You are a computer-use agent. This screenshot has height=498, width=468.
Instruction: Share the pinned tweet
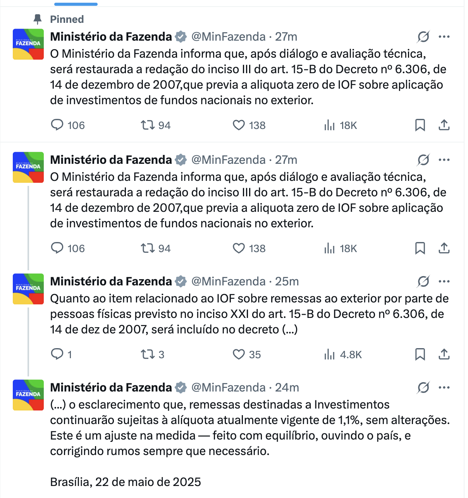click(444, 125)
